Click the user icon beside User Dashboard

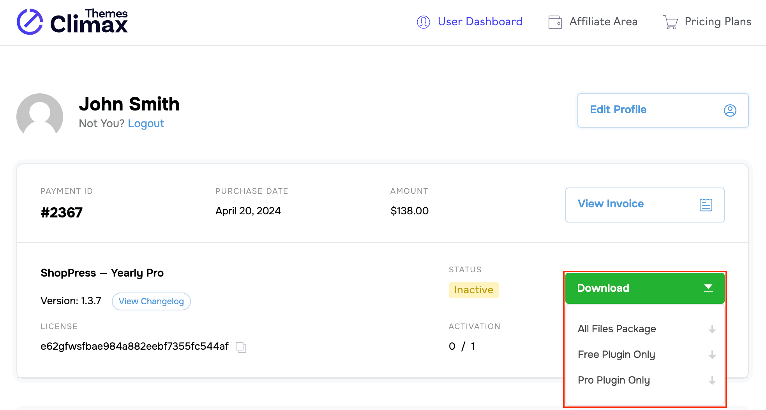(x=424, y=22)
